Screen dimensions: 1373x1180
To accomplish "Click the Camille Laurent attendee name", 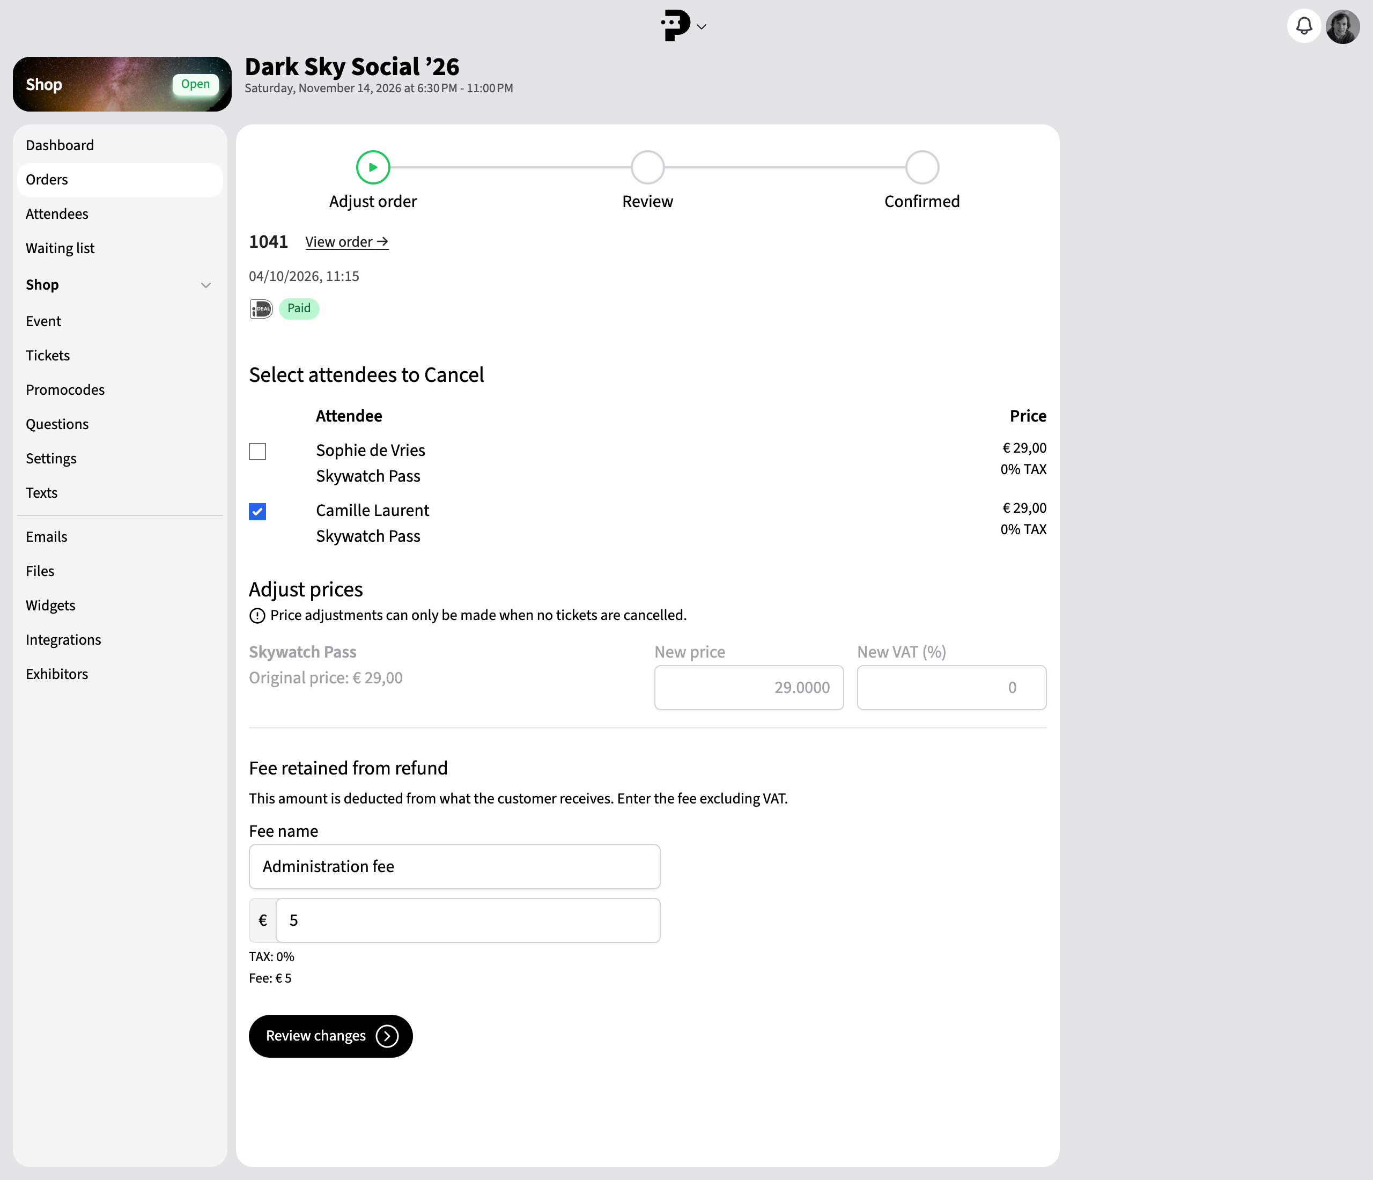I will point(372,511).
